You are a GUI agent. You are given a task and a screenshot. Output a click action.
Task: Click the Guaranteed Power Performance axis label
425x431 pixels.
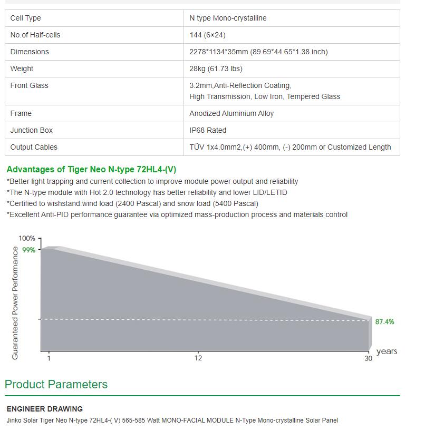click(15, 303)
